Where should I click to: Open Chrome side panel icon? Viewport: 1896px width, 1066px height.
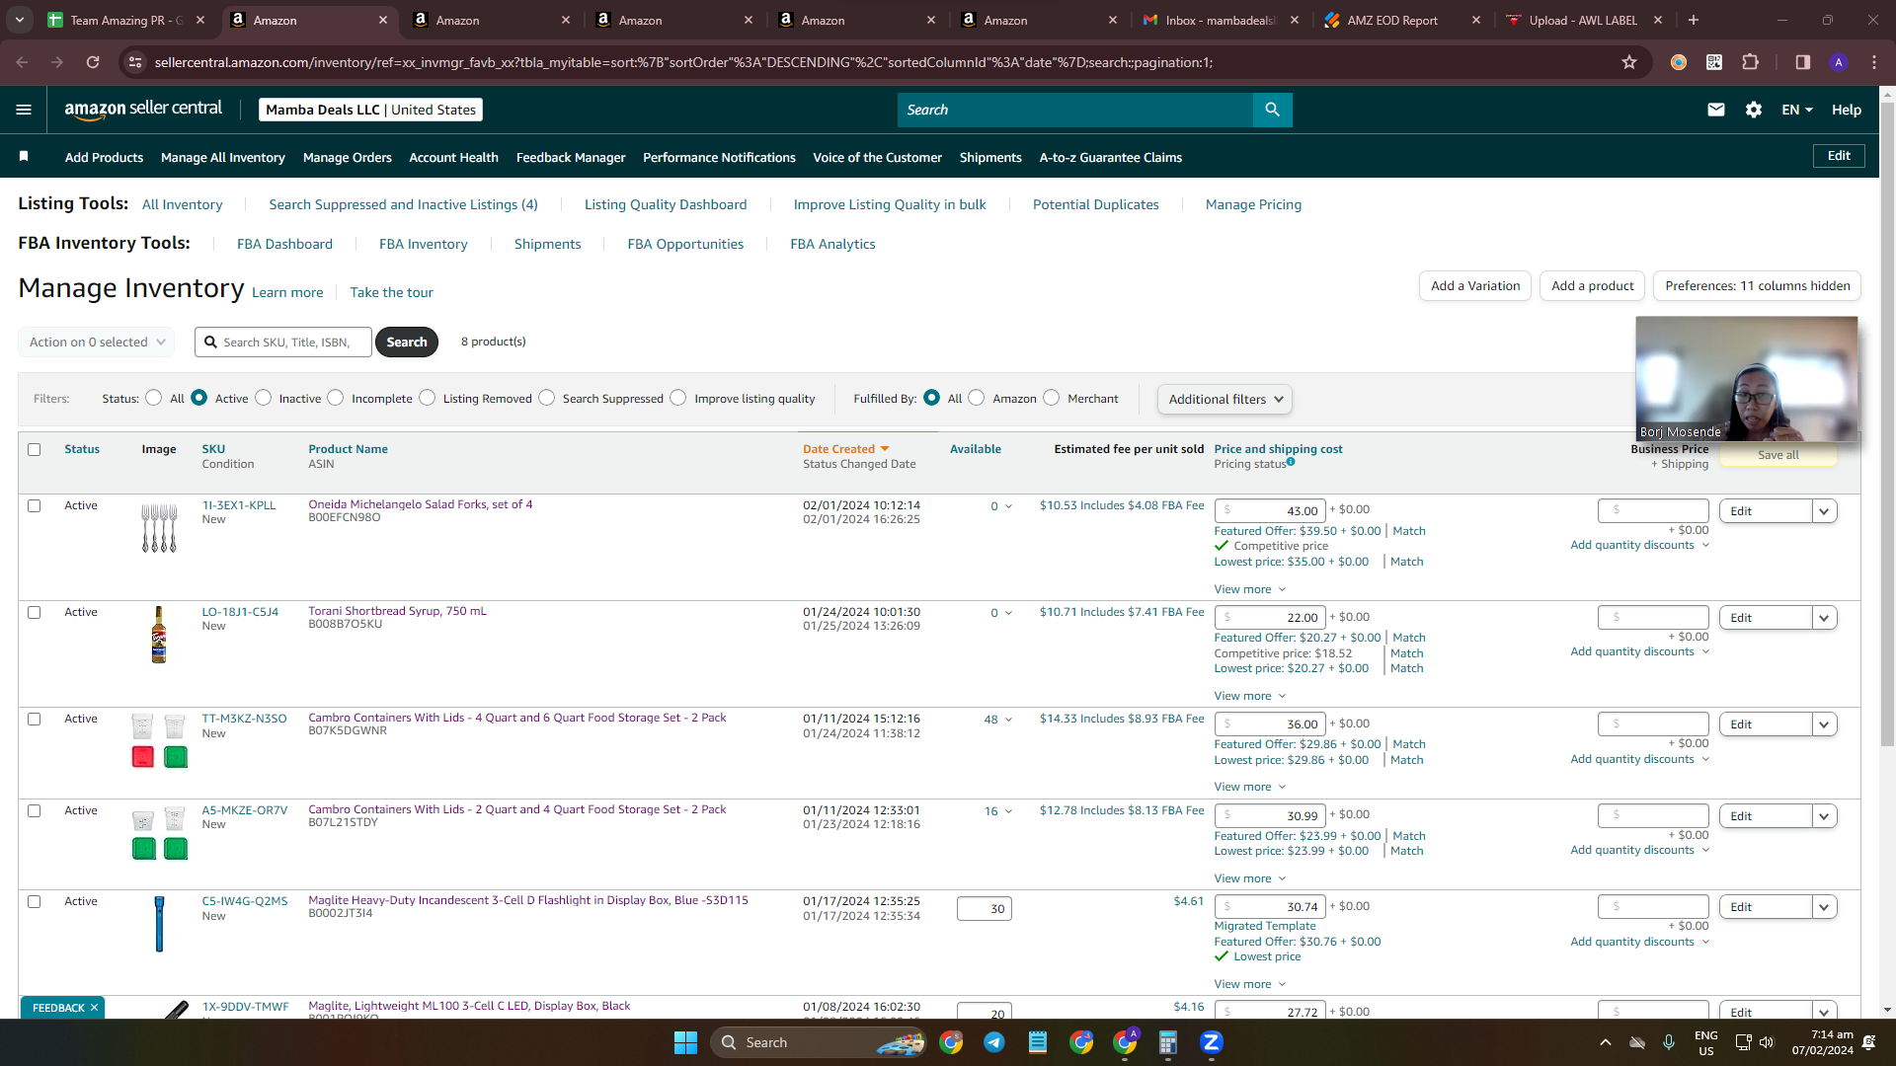(x=1803, y=62)
